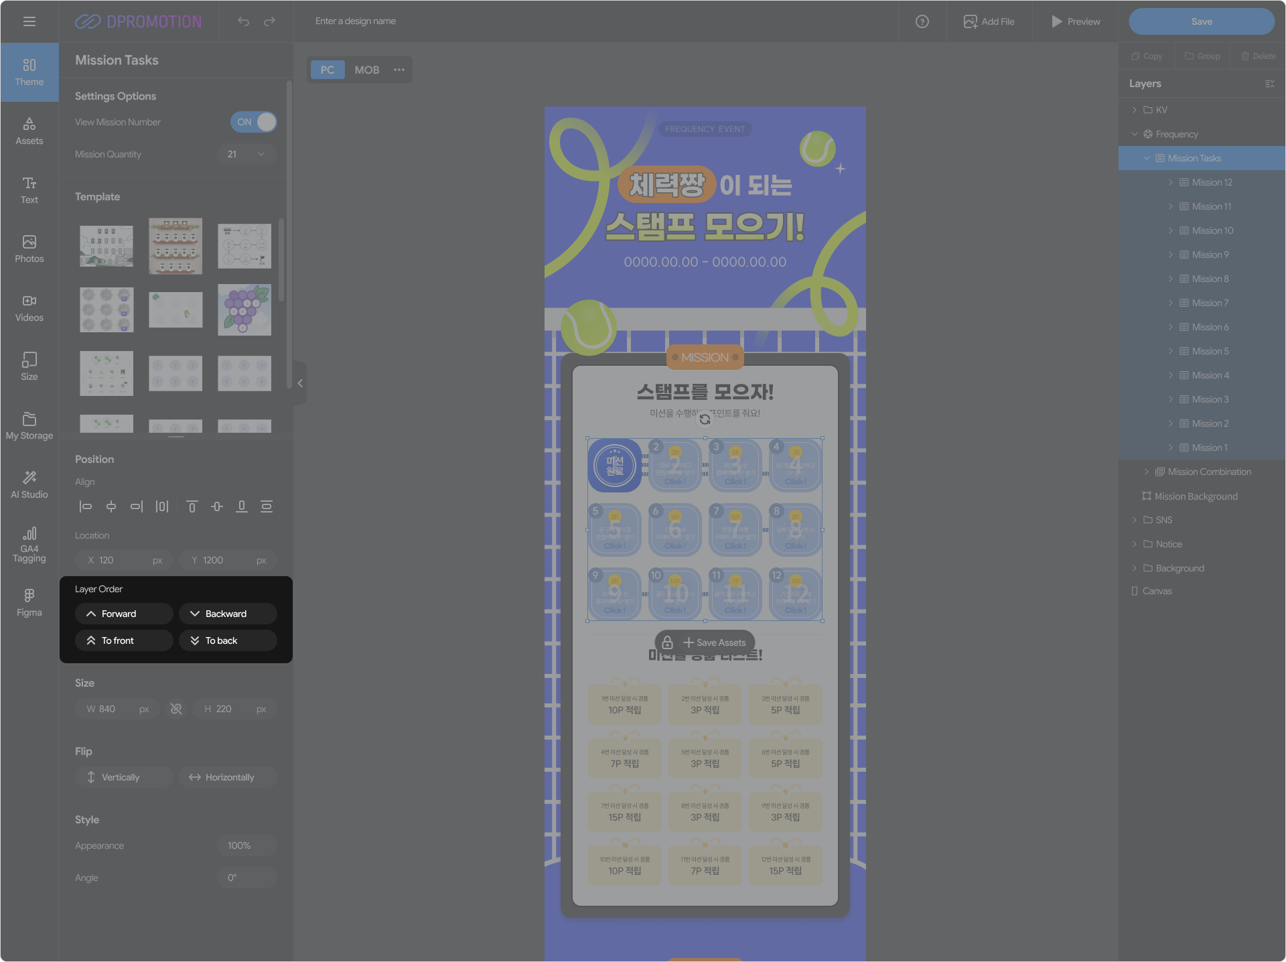Screen dimensions: 1286x962
Task: Send layer To back
Action: coord(228,640)
